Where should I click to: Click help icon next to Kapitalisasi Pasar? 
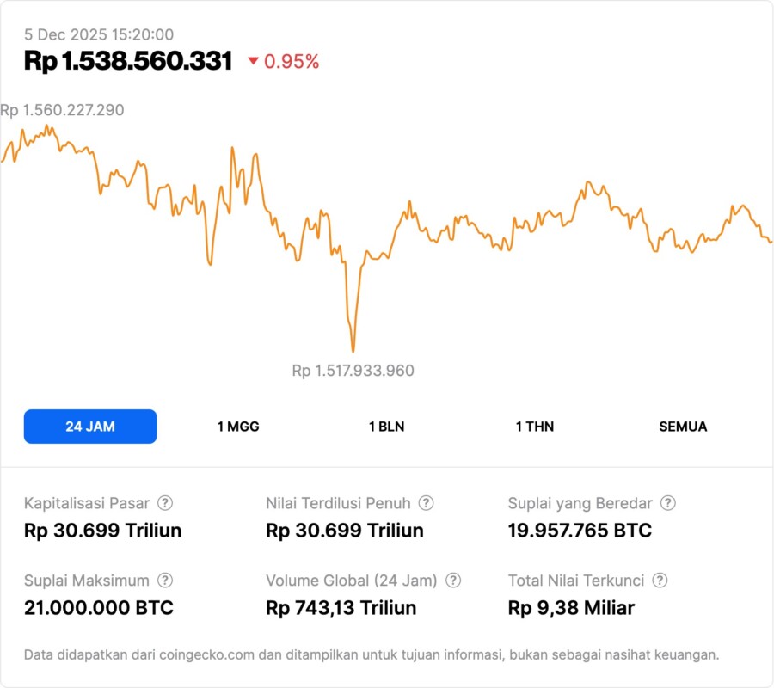coord(165,503)
